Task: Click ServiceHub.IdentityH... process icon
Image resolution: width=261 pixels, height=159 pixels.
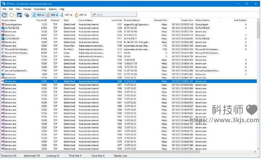Action: (x=3, y=70)
